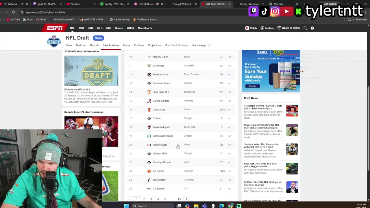
Task: Open the Gmail bookmark
Action: tap(41, 19)
